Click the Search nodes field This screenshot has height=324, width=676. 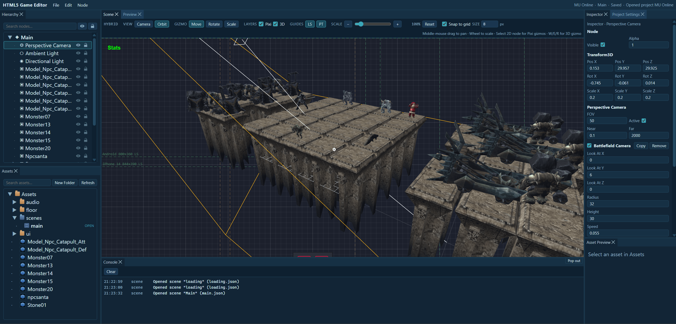pos(40,26)
